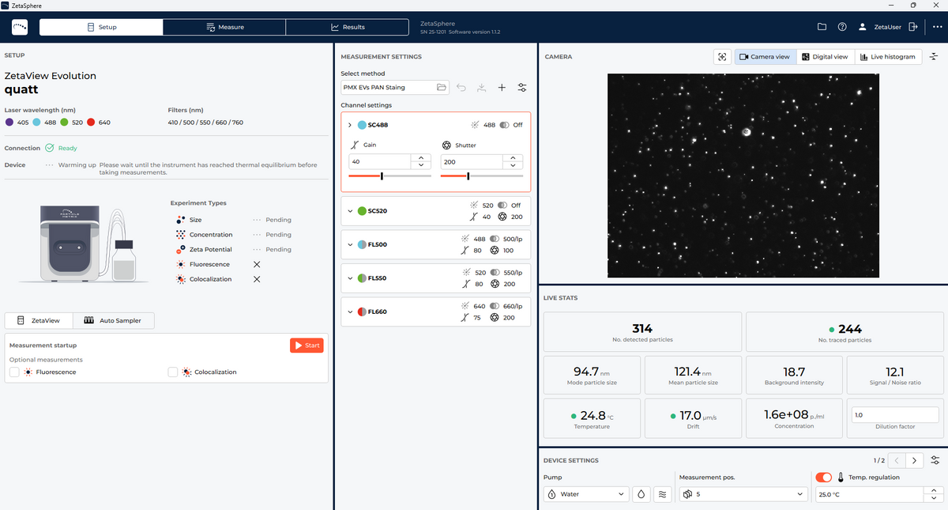The height and width of the screenshot is (510, 948).
Task: Click the ZetaUser account icon
Action: point(863,27)
